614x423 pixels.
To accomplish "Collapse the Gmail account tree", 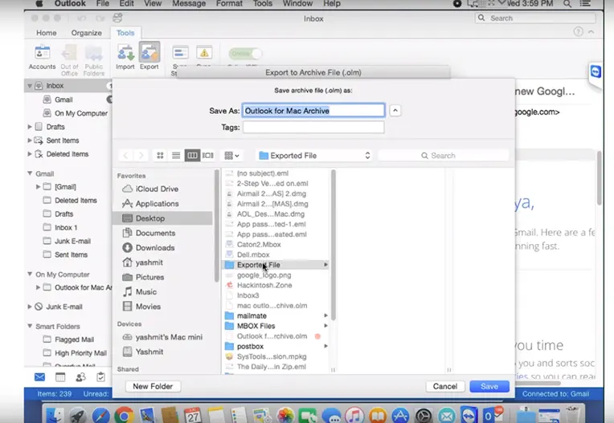I will (30, 173).
